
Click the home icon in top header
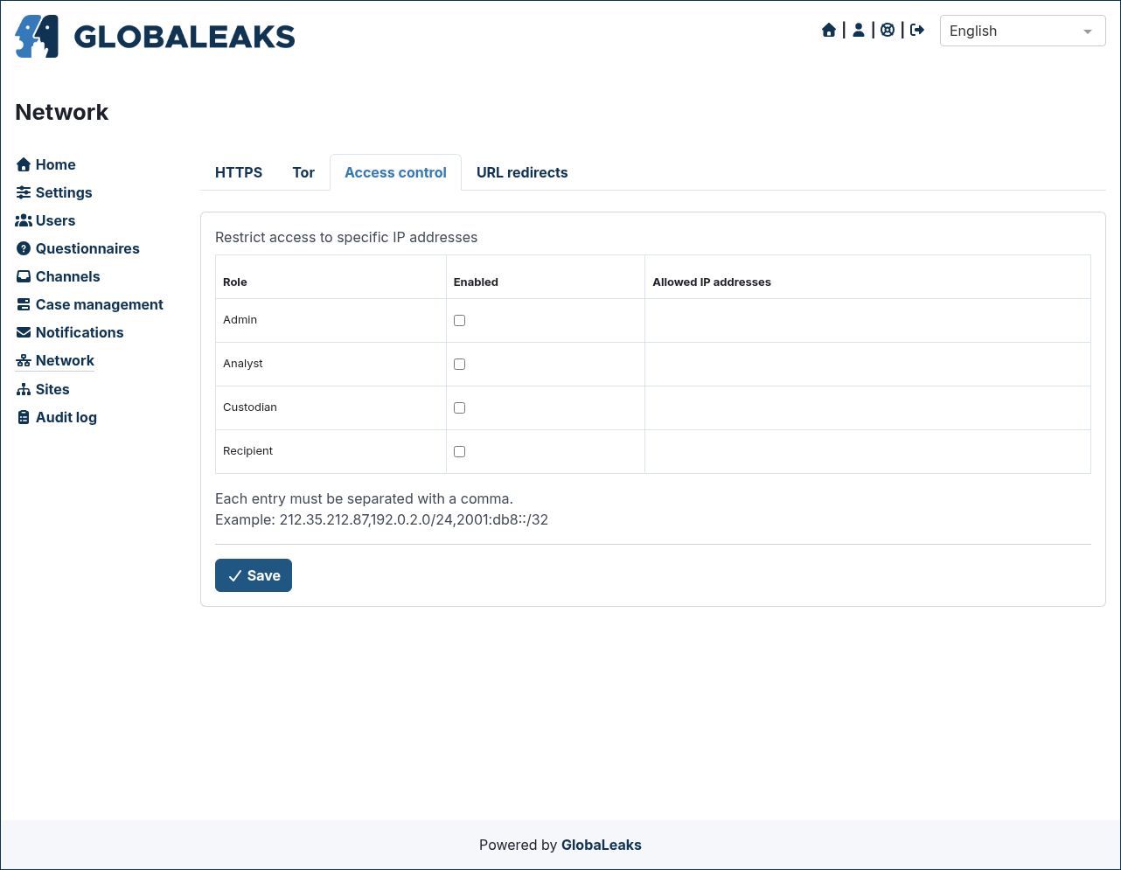[x=829, y=31]
